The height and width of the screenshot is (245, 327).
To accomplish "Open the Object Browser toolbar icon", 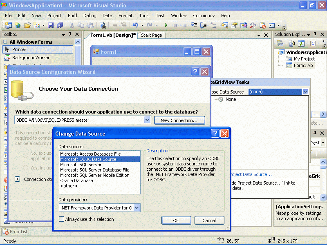I will [243, 25].
